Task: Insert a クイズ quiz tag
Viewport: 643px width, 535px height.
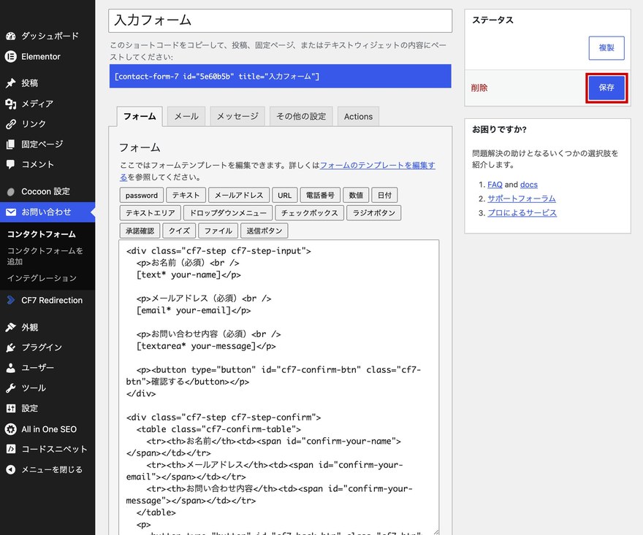Action: [179, 231]
